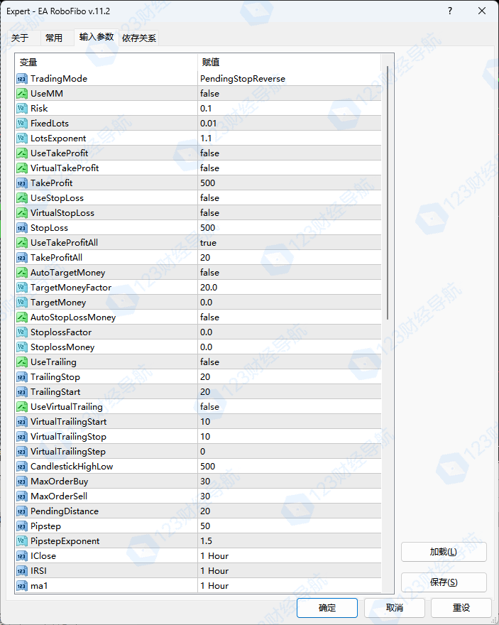499x625 pixels.
Task: Select the VirtualTrailingStop row label
Action: (69, 437)
